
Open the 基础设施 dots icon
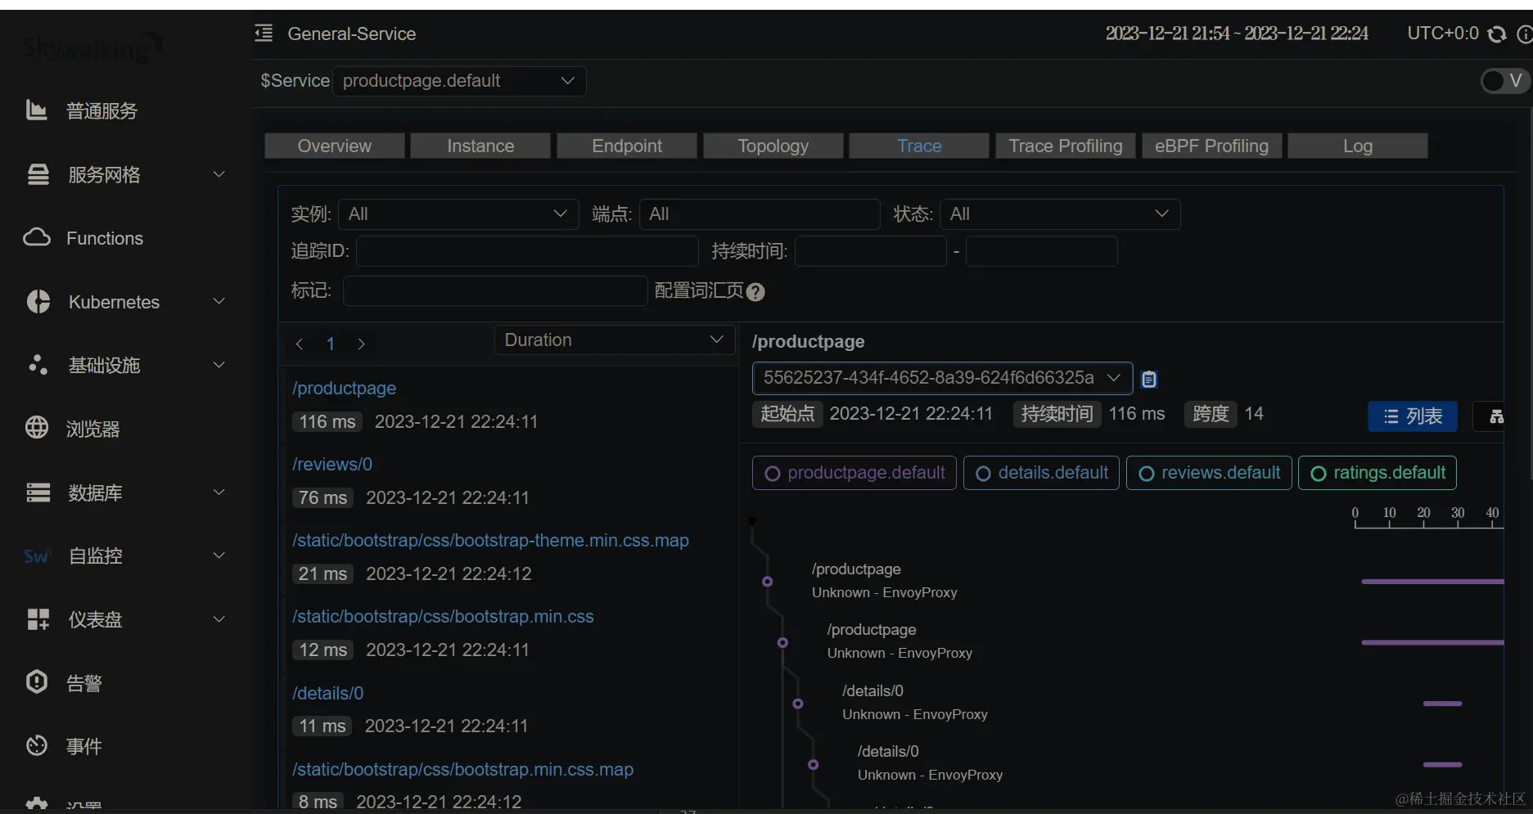click(38, 365)
